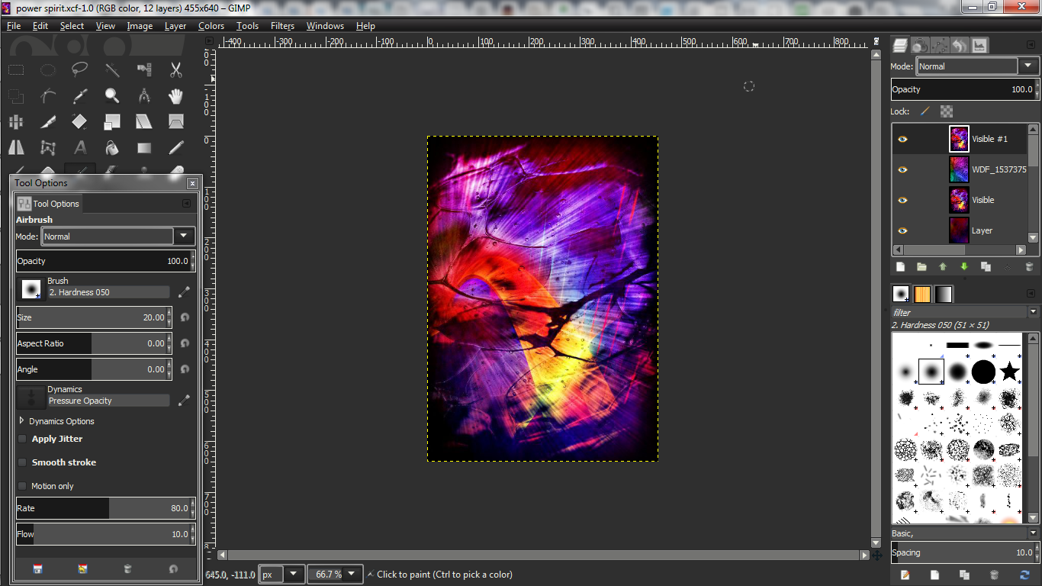Image resolution: width=1042 pixels, height=586 pixels.
Task: Open Tool Options tab configuration menu
Action: pyautogui.click(x=186, y=204)
